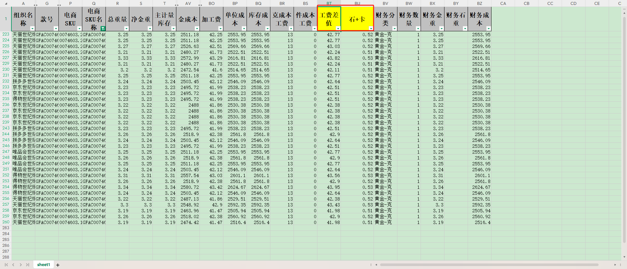The image size is (627, 269).
Task: Switch to the sheet1 tab
Action: coord(43,265)
